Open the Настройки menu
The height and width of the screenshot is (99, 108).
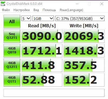coord(22,10)
